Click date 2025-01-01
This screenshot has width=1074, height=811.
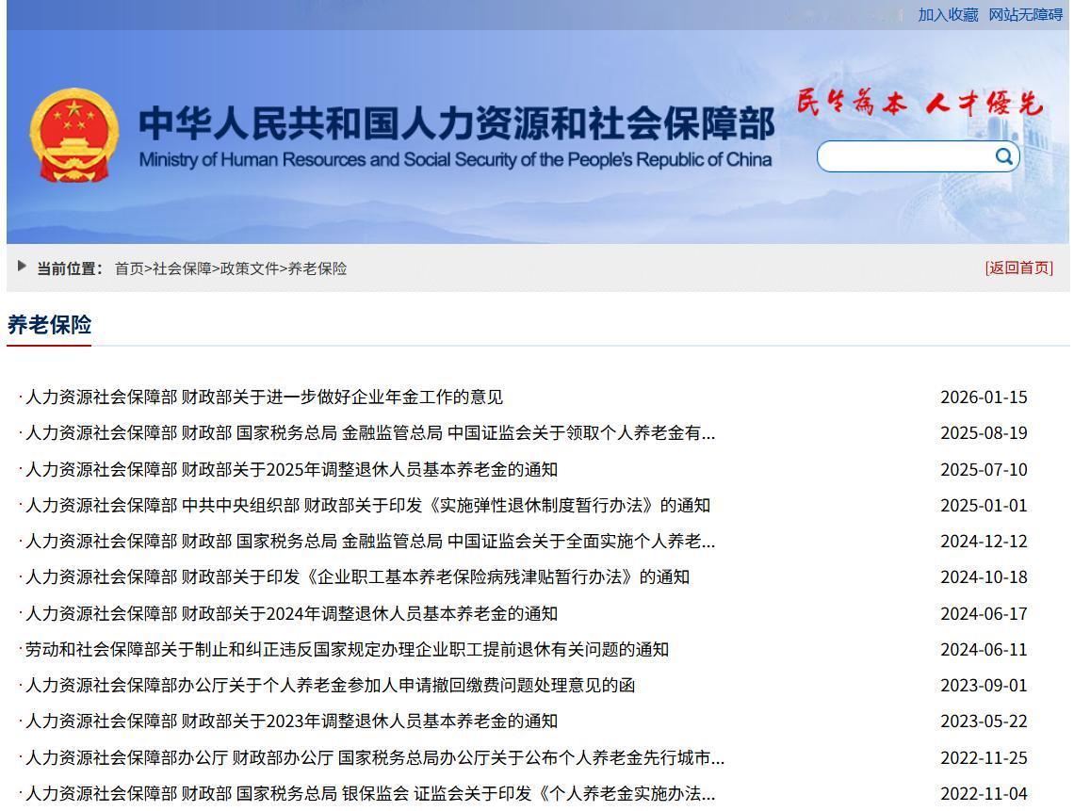984,506
